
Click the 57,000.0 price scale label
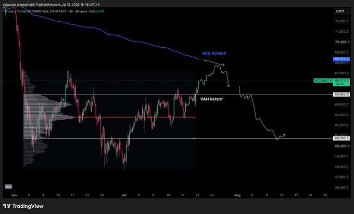341,177
